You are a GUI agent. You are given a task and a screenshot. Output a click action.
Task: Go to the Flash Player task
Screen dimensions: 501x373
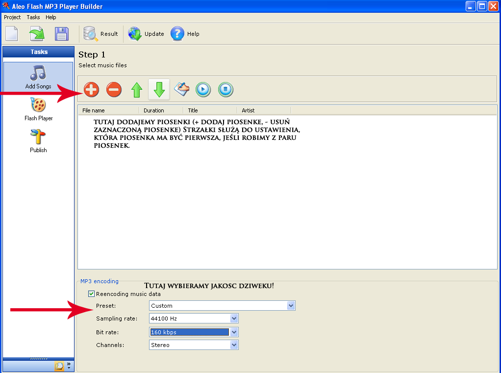click(38, 109)
